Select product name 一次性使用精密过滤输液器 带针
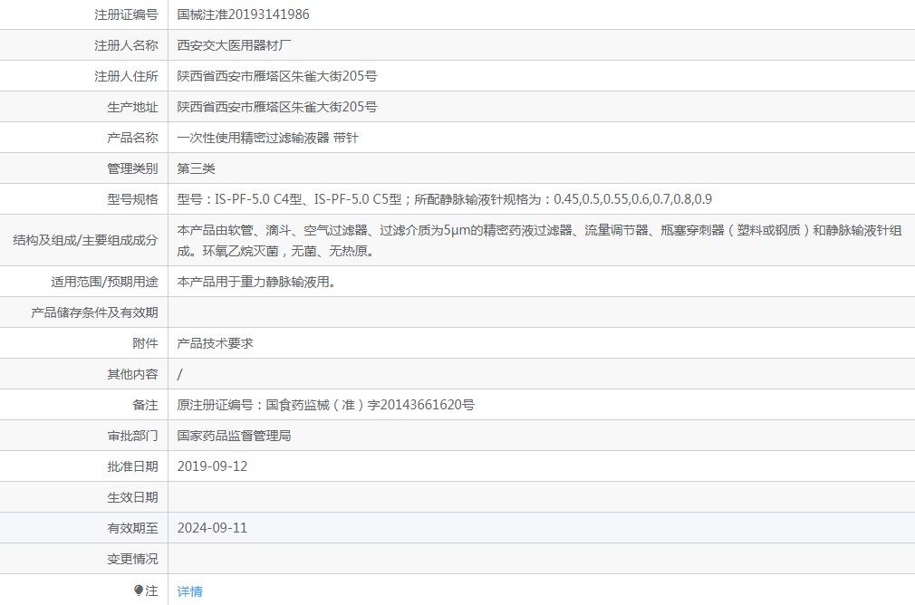 268,139
